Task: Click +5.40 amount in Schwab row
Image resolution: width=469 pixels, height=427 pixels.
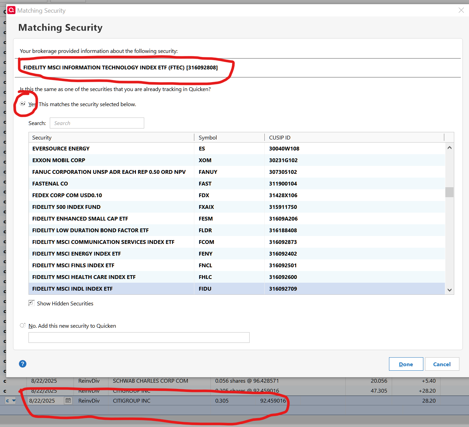Action: [x=429, y=381]
